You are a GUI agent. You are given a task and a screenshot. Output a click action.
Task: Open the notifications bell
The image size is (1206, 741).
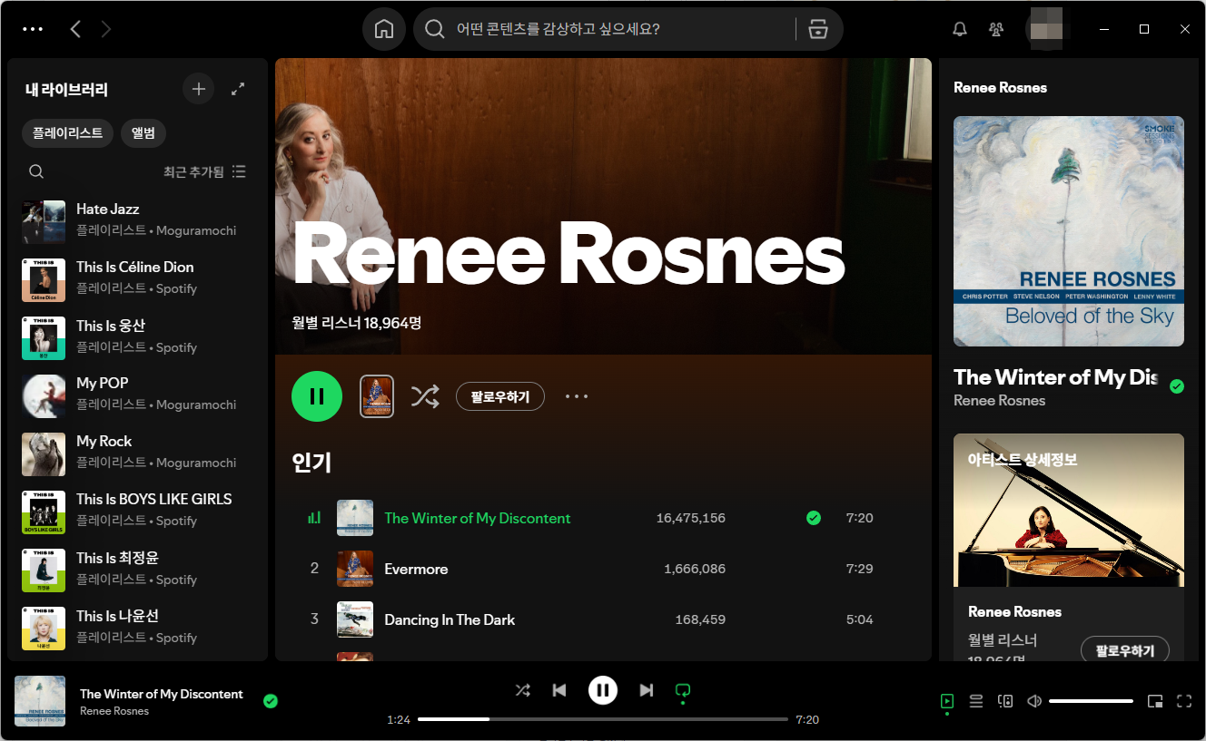[960, 29]
